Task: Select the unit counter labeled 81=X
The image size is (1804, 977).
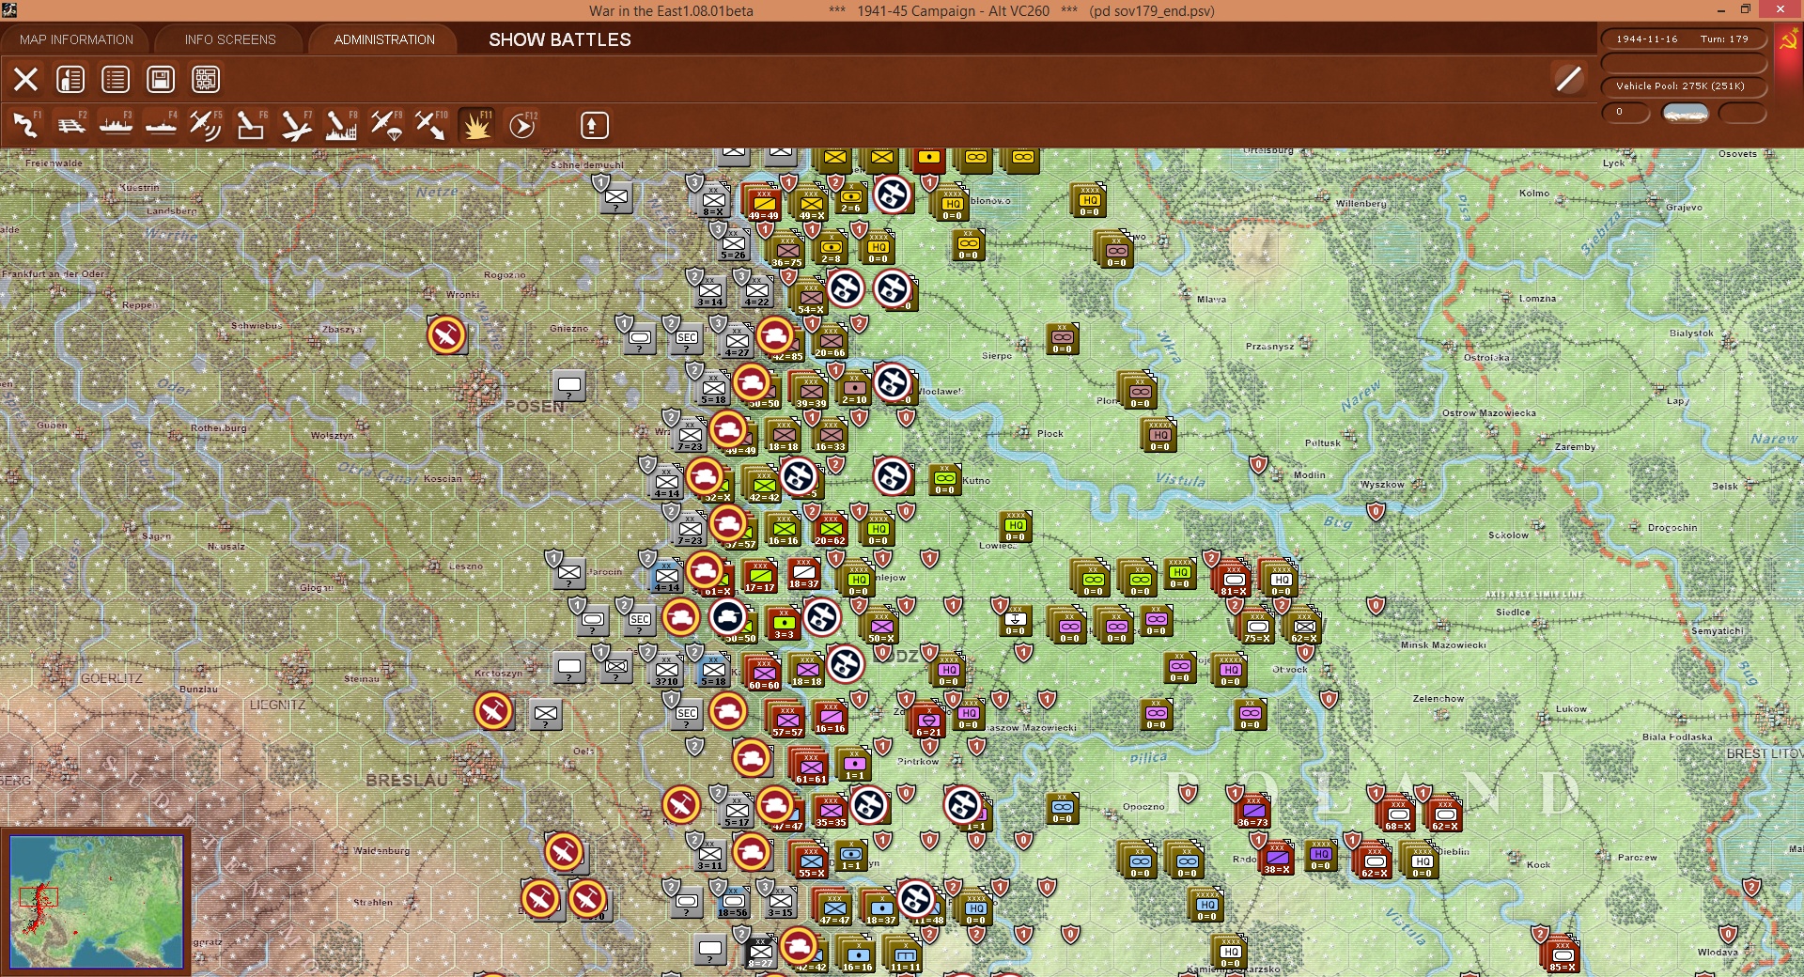Action: (1234, 579)
